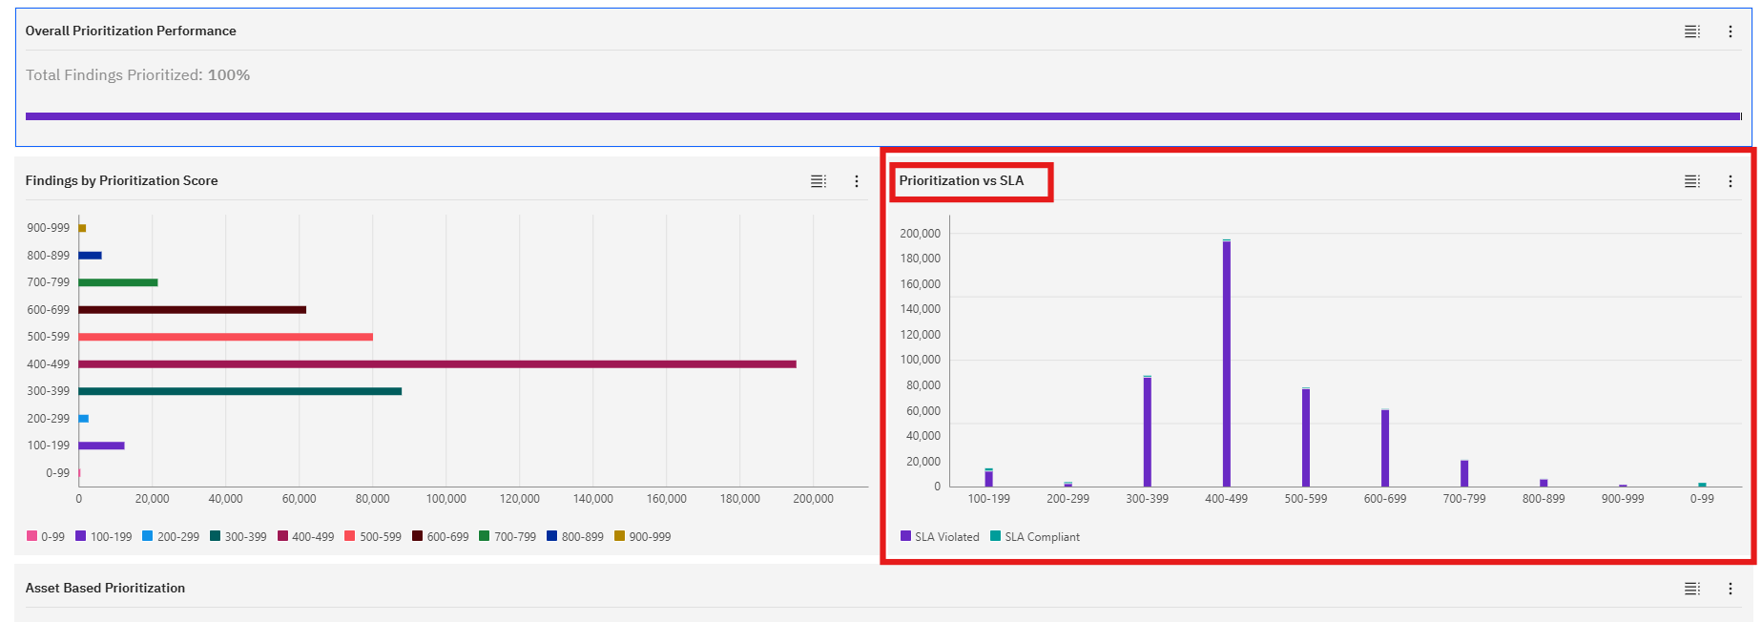This screenshot has height=622, width=1762.
Task: Open kebab menu for Asset Based Prioritization
Action: click(1730, 589)
